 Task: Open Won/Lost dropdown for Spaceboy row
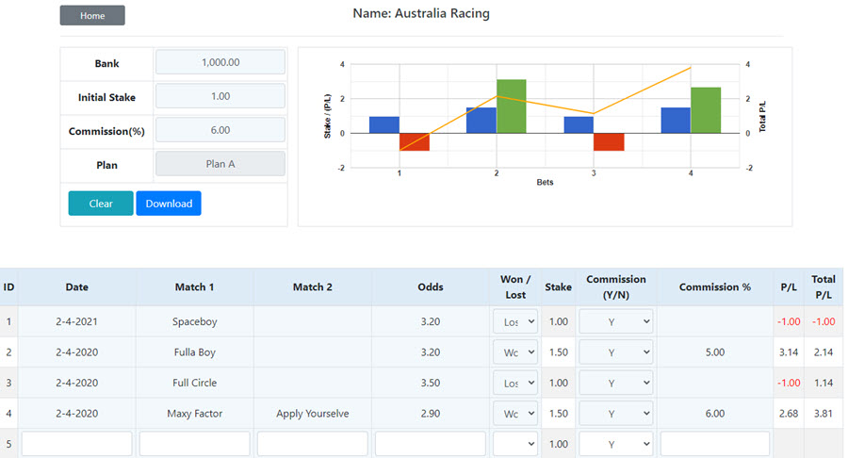515,321
